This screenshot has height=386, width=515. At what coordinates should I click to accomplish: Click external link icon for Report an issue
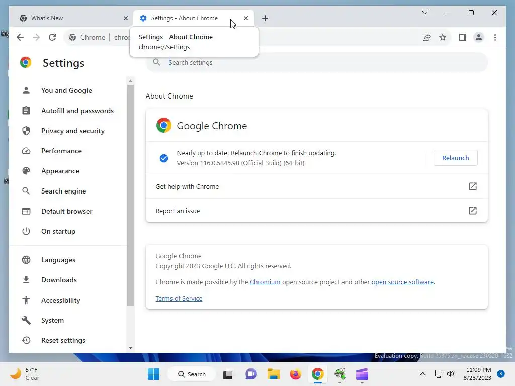coord(472,211)
